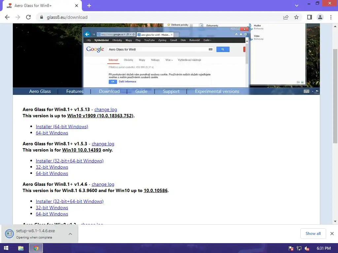This screenshot has width=338, height=253.
Task: Open change log for v1.5.13
Action: pos(106,109)
